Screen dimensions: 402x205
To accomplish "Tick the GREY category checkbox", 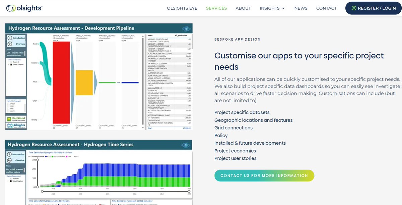I will (8, 106).
